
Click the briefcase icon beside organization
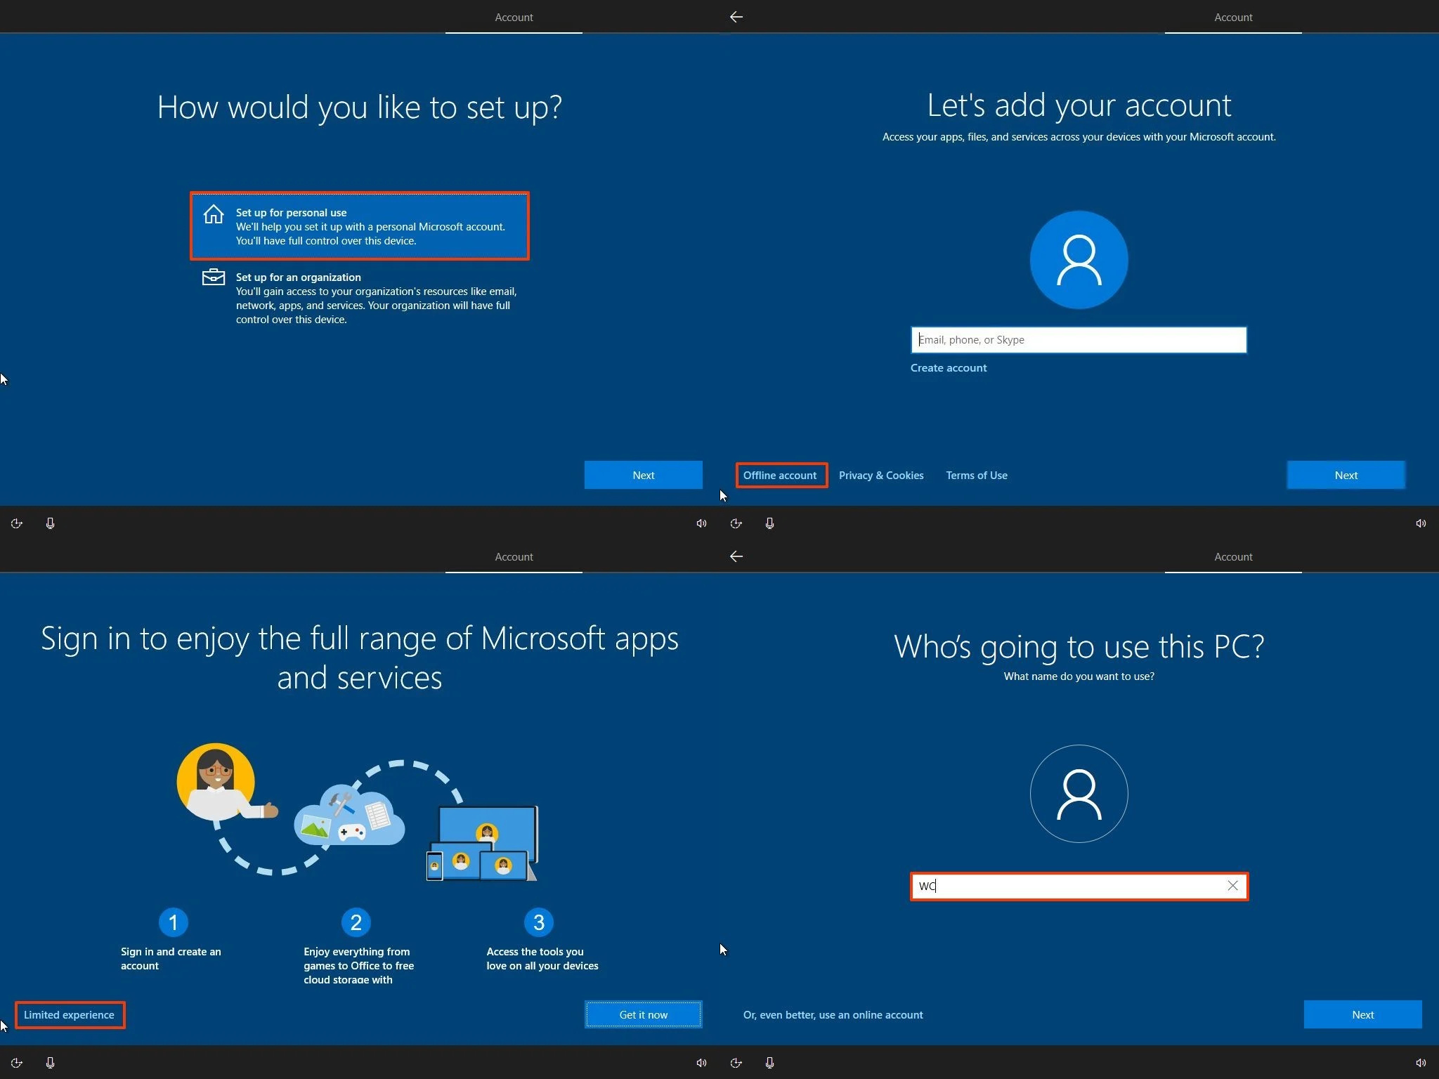click(214, 277)
